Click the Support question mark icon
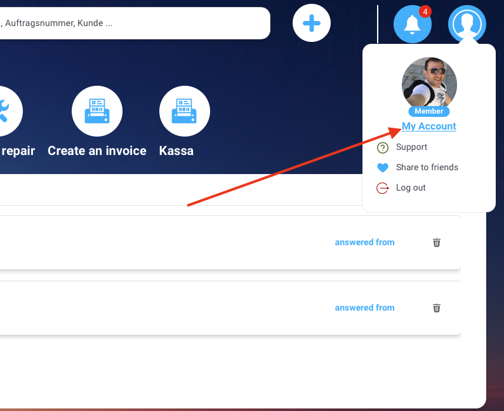504x411 pixels. [x=383, y=147]
